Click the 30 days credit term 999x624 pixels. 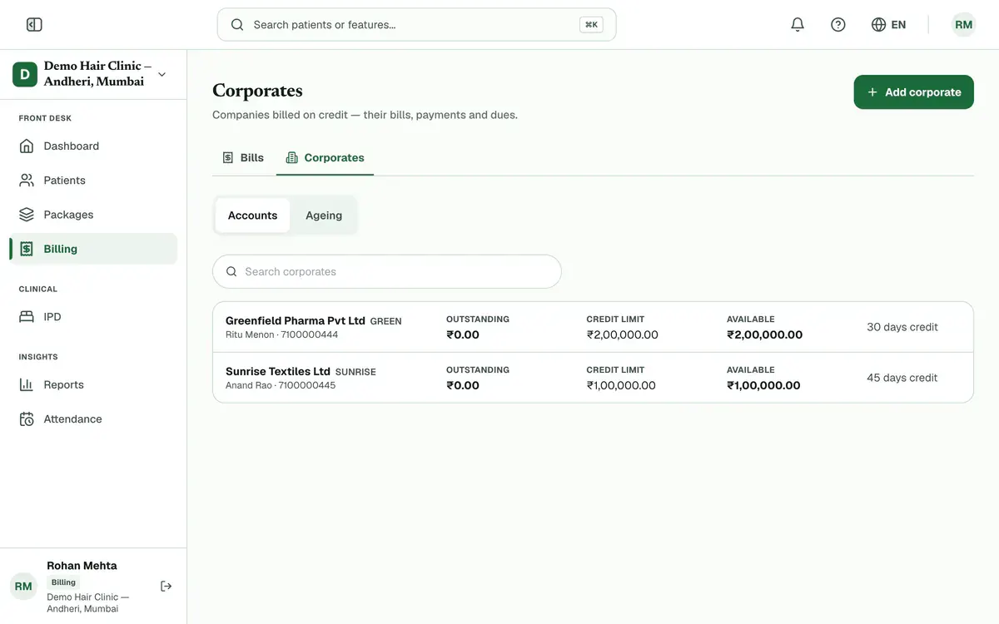tap(902, 327)
